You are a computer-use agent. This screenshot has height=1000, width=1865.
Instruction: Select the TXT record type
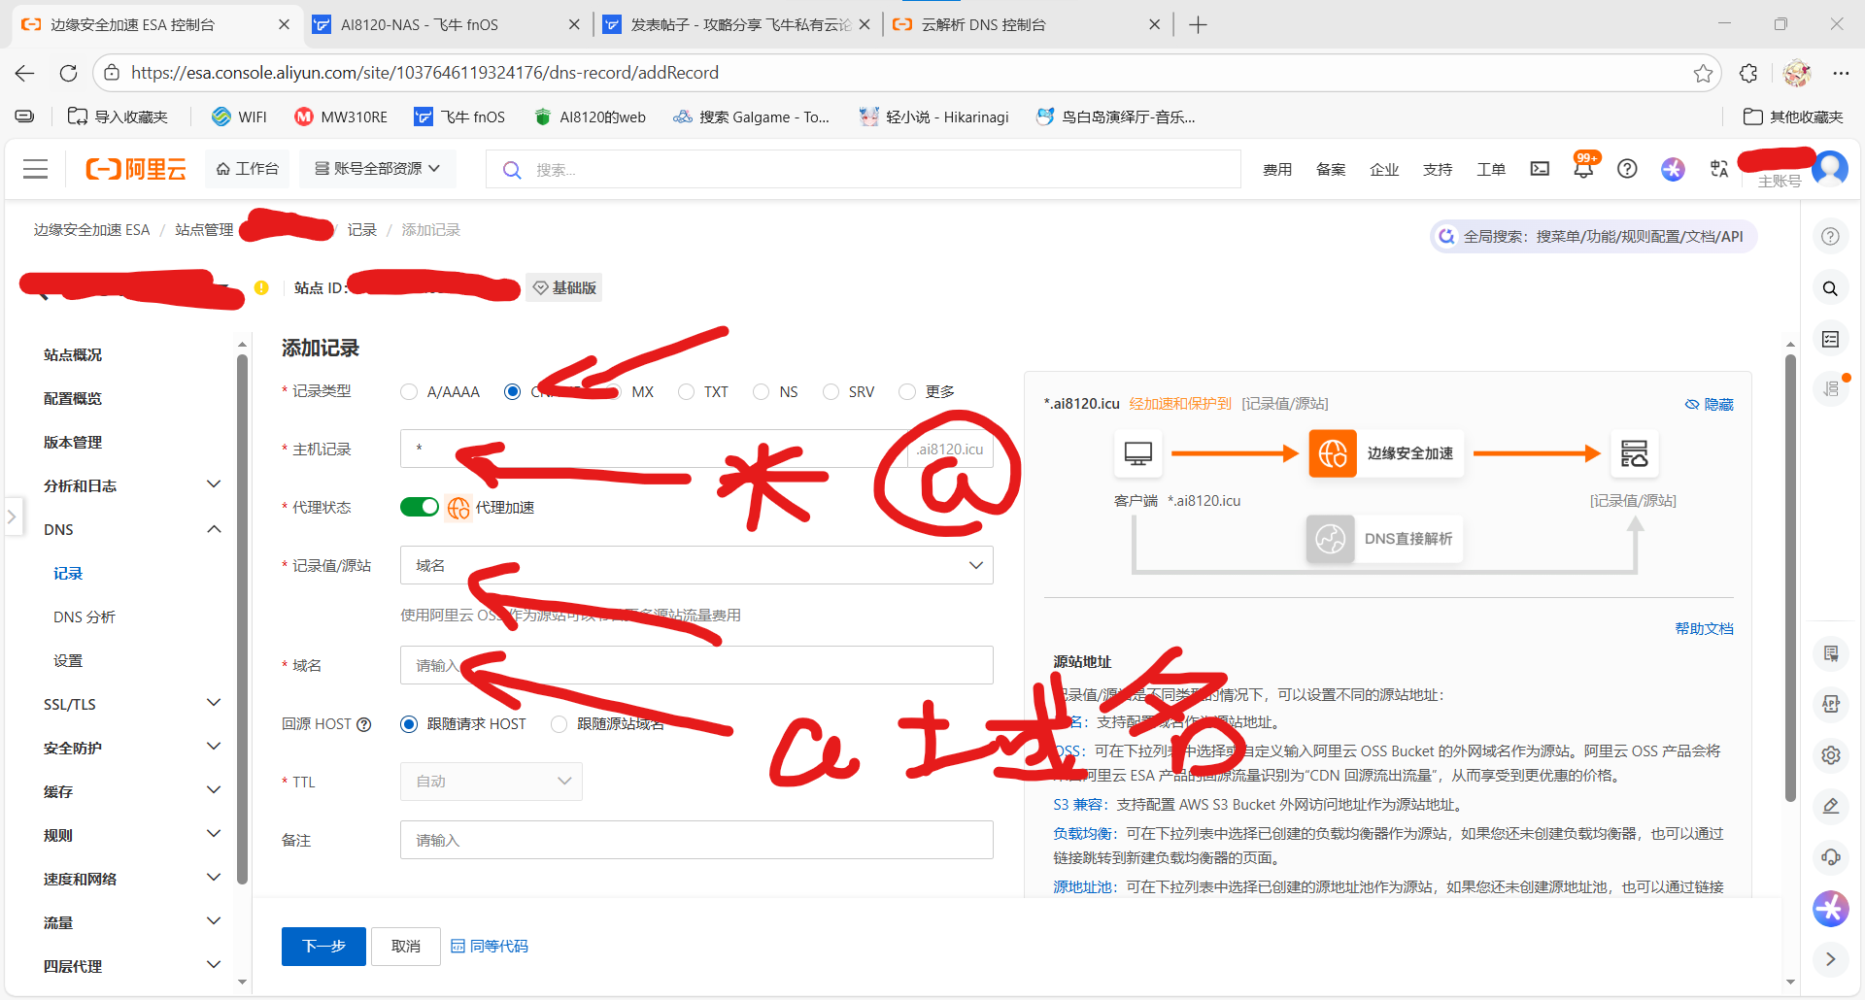click(687, 391)
